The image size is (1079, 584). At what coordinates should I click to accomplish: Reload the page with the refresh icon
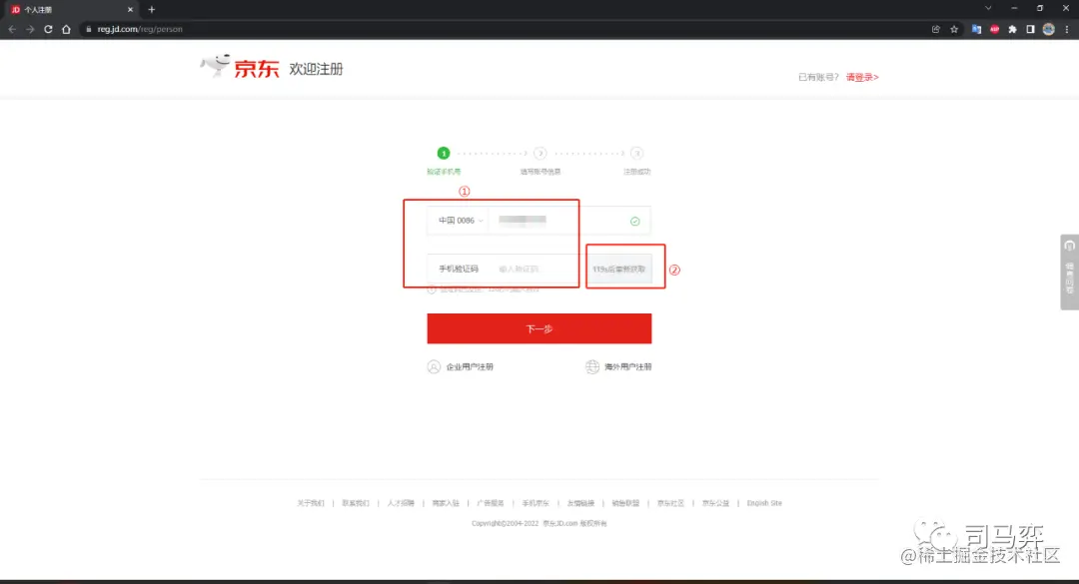(48, 29)
